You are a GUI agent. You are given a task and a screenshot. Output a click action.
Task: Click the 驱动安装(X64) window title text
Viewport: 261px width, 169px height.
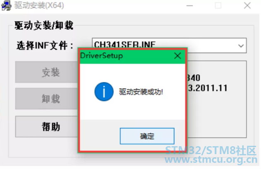[x=39, y=5]
